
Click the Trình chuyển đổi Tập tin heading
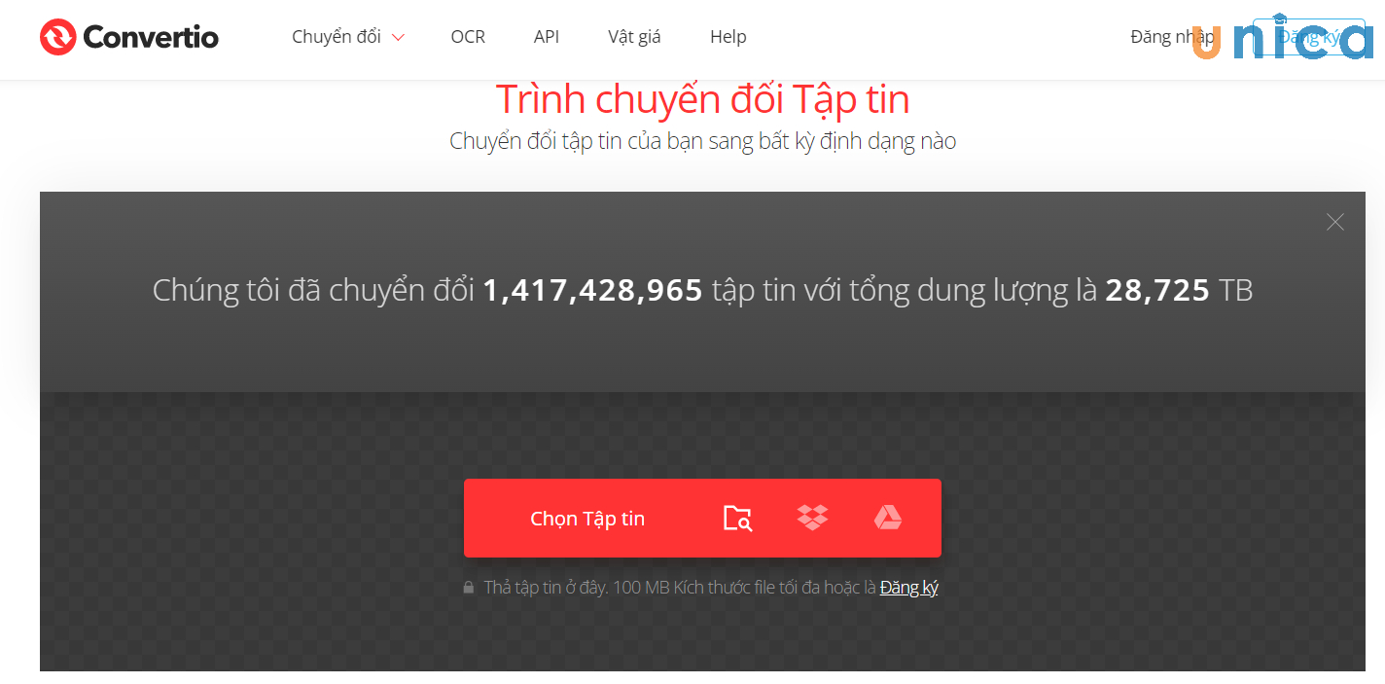pyautogui.click(x=703, y=98)
